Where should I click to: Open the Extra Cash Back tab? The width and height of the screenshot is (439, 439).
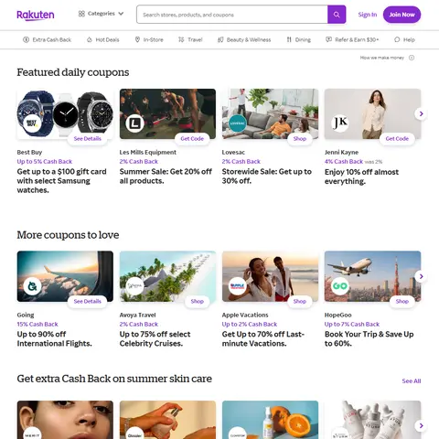pos(48,39)
